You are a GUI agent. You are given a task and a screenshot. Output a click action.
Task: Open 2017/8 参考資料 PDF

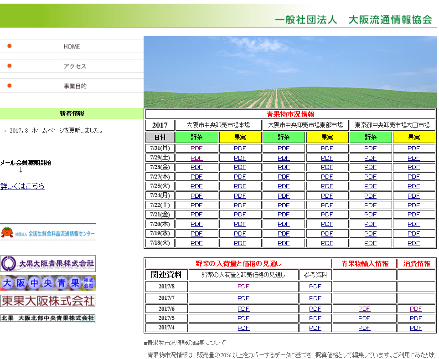click(x=315, y=286)
